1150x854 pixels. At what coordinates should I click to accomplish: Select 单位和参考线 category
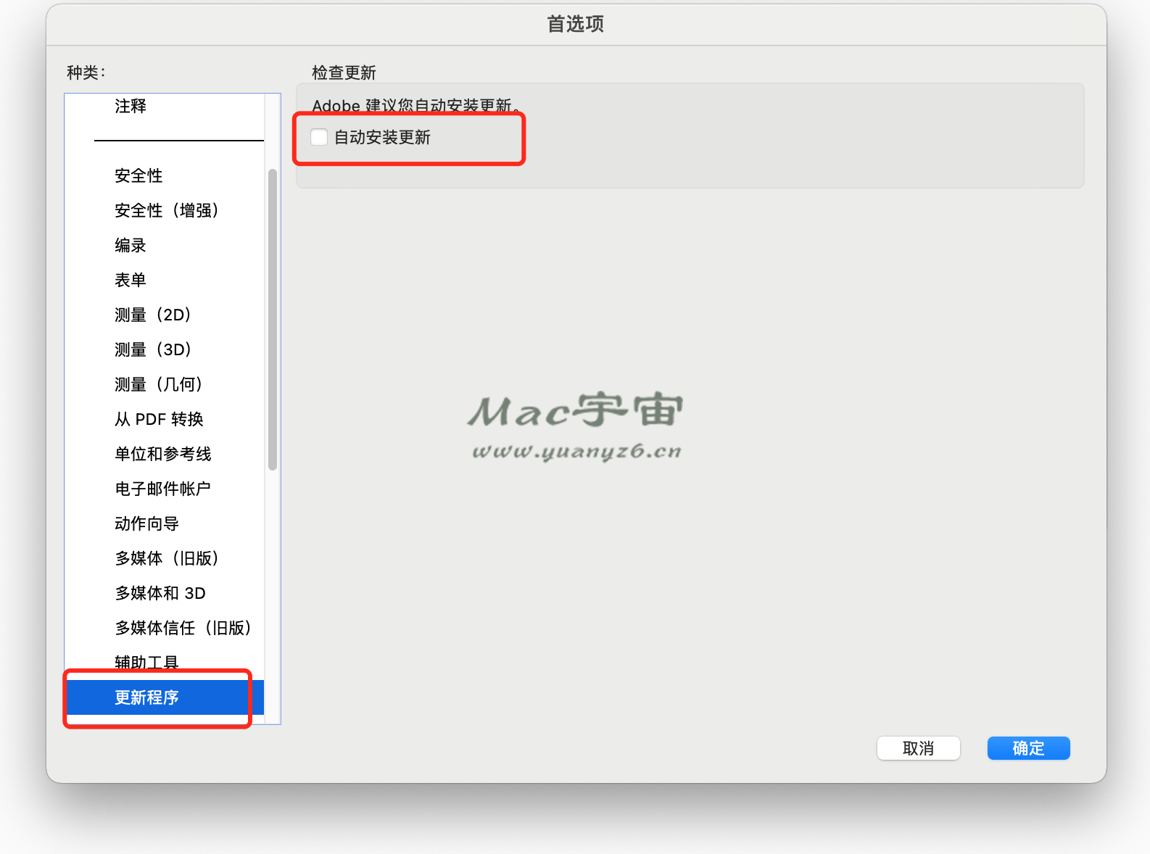[163, 454]
